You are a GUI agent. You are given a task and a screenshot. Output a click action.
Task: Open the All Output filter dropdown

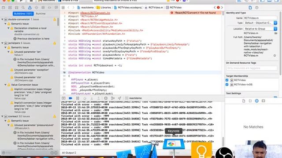[69, 153]
